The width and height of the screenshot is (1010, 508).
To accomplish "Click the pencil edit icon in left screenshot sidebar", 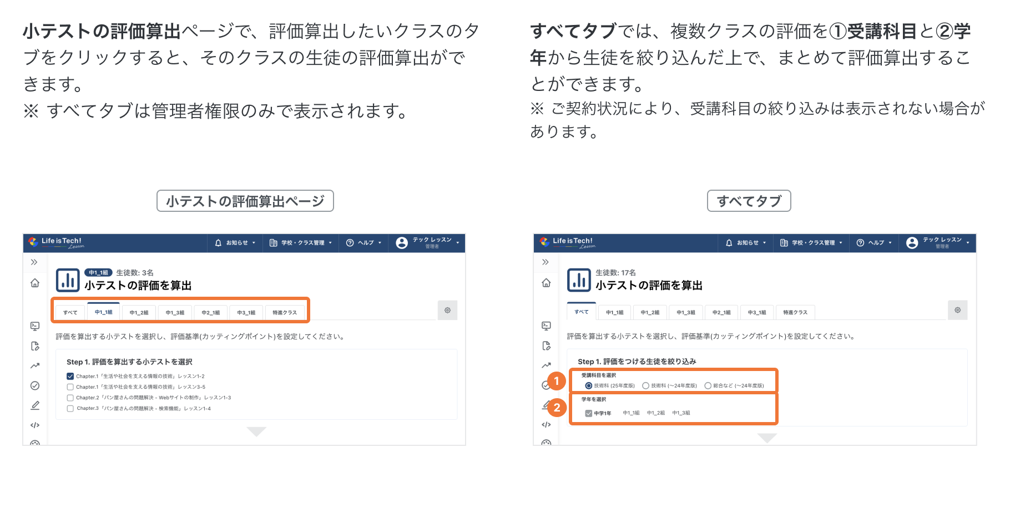I will click(35, 405).
